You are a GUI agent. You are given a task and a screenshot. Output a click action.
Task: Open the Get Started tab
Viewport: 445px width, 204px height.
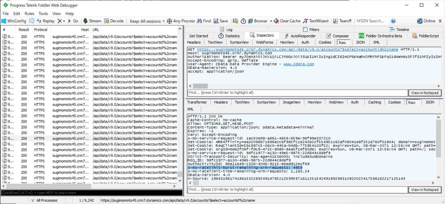(198, 36)
